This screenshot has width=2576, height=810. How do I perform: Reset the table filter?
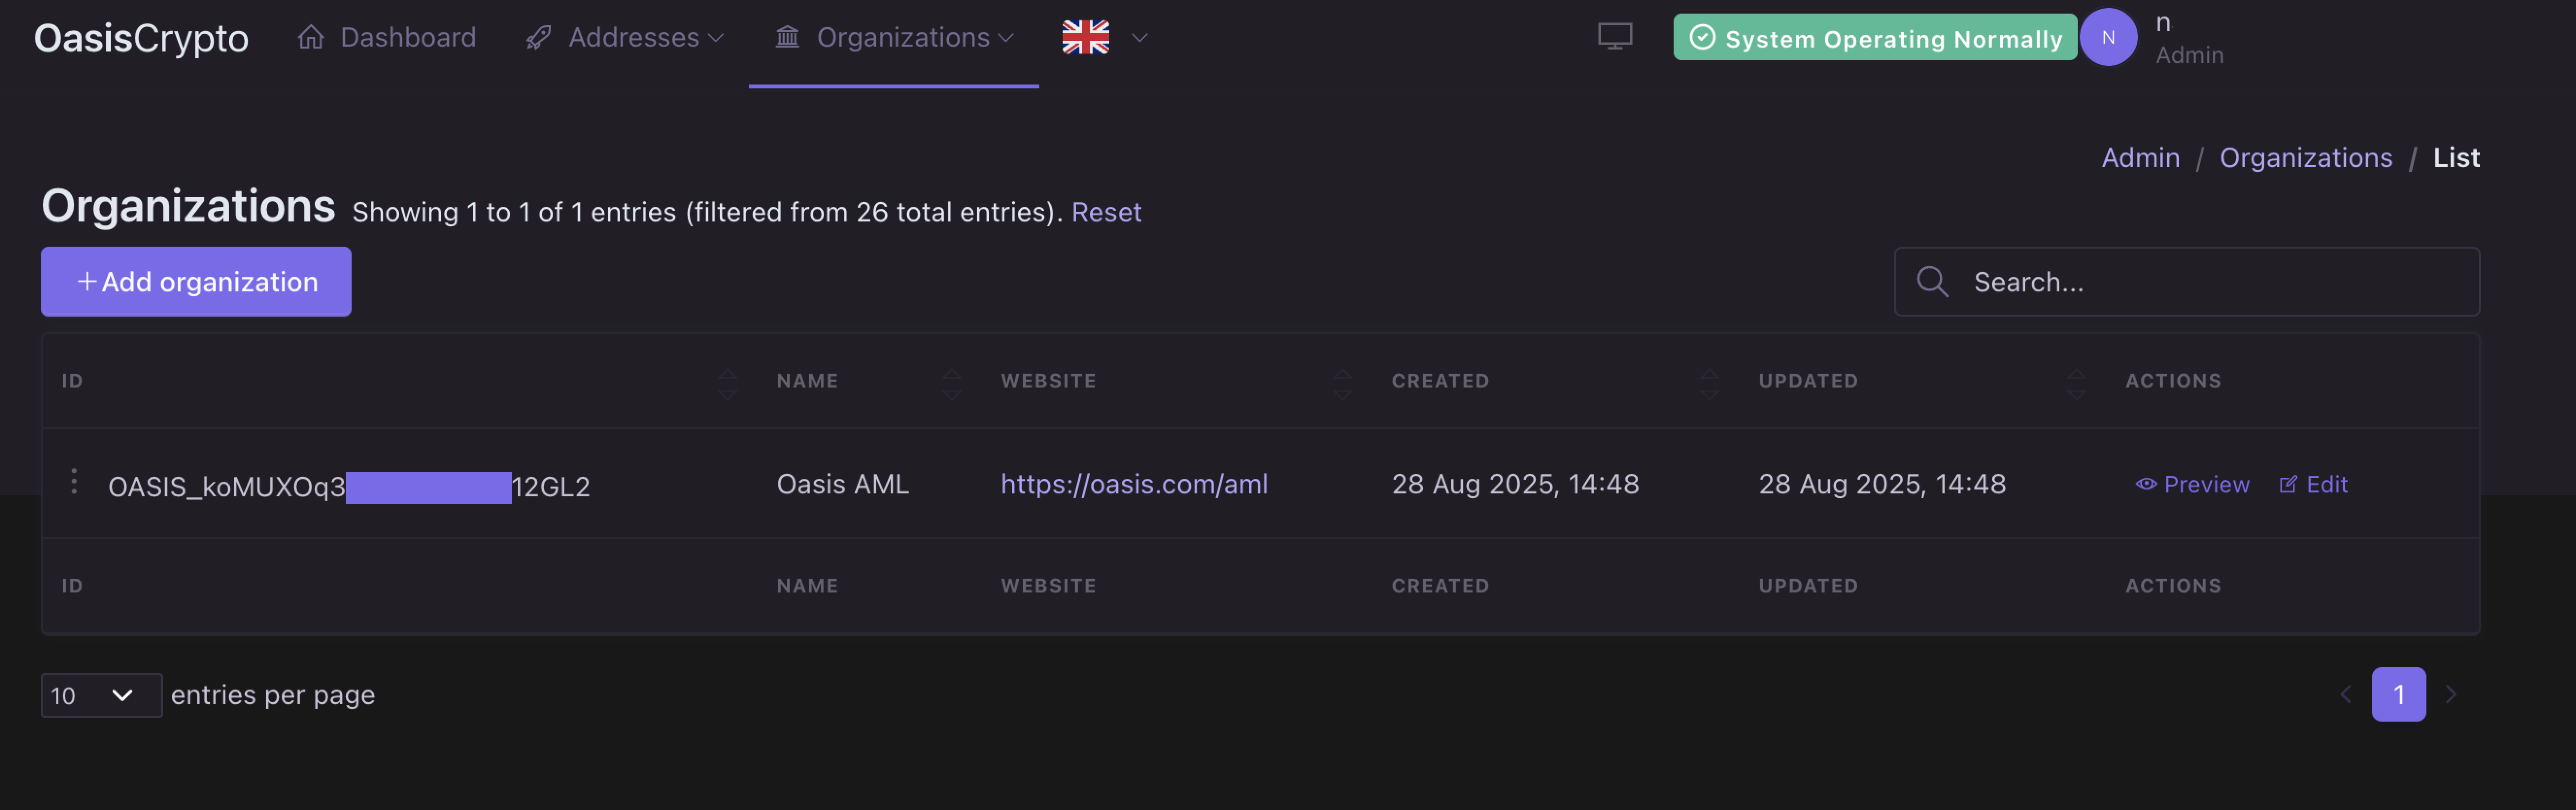point(1105,212)
